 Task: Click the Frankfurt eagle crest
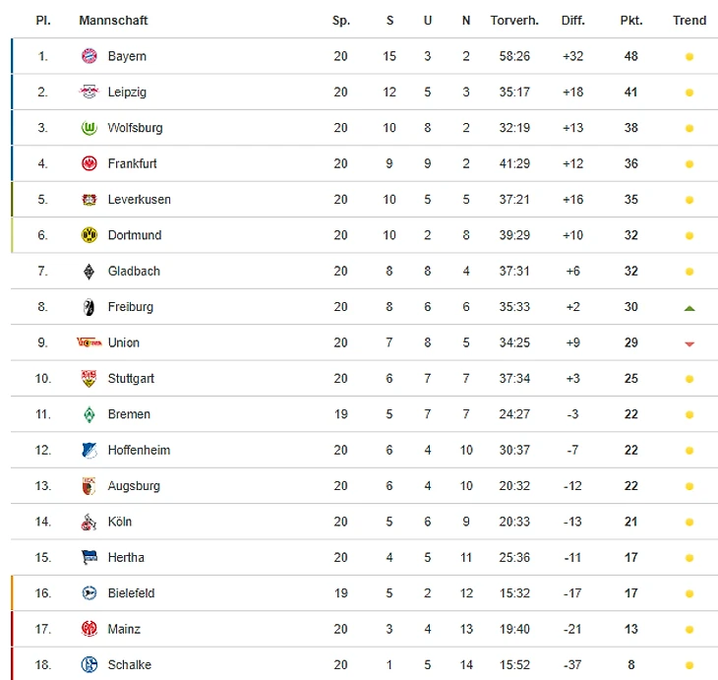[90, 163]
